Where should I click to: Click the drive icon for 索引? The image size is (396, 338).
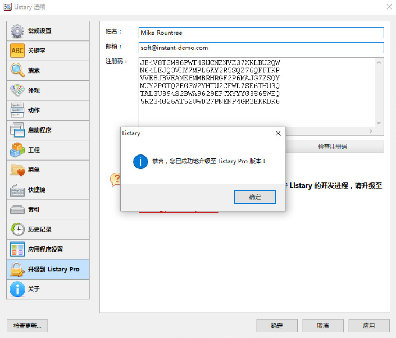pos(17,210)
